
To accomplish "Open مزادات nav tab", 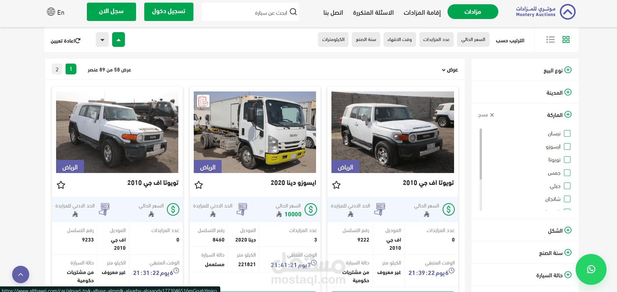I will pos(473,12).
